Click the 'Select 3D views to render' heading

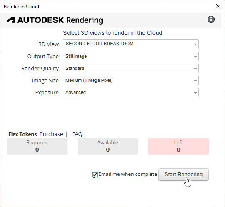[x=112, y=33]
